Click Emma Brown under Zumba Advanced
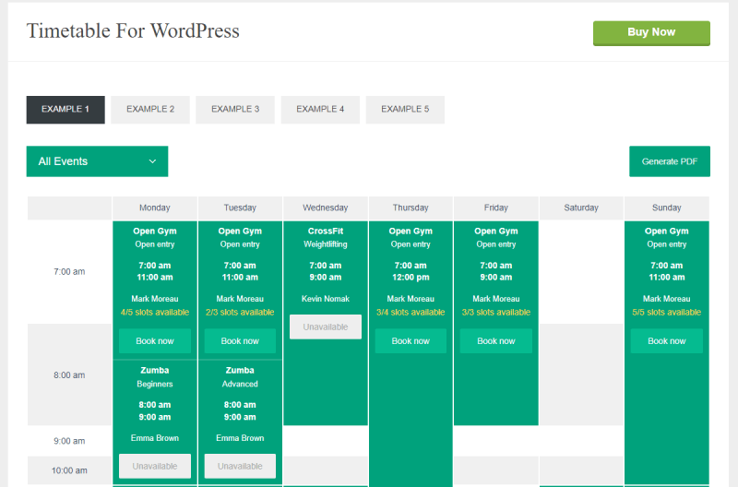This screenshot has height=487, width=738. click(240, 438)
